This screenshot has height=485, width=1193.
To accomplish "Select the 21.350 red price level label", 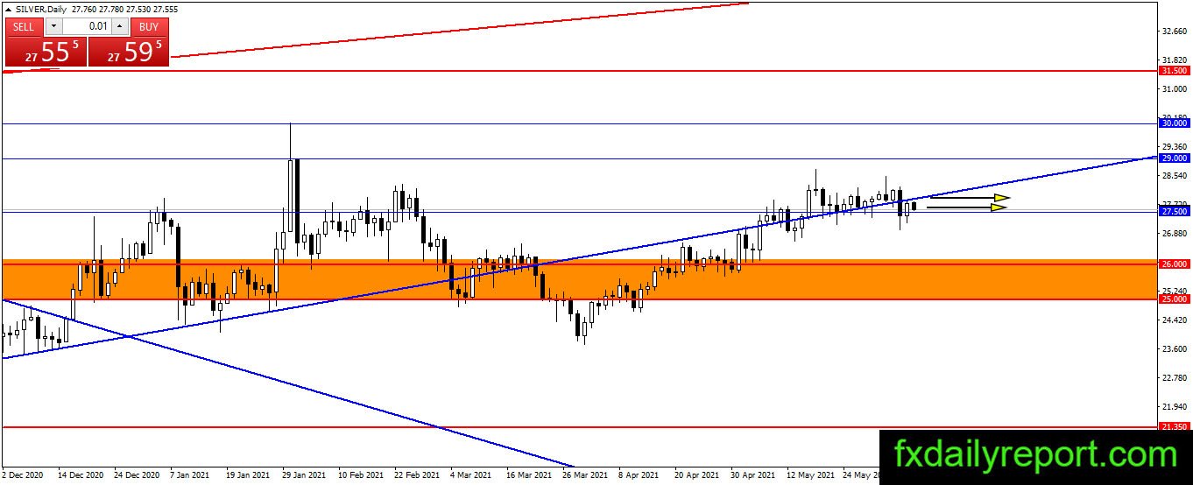I will [x=1174, y=426].
